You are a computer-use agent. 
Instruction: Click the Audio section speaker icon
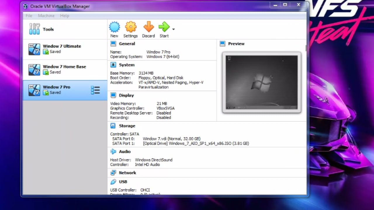pos(113,152)
